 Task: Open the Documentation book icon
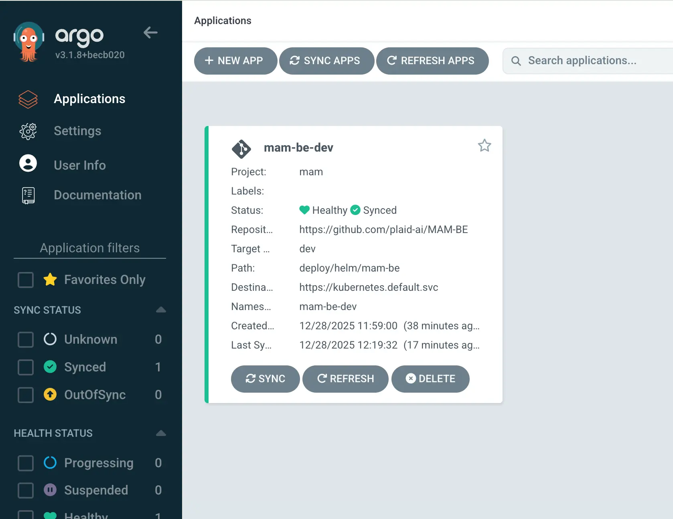coord(28,195)
